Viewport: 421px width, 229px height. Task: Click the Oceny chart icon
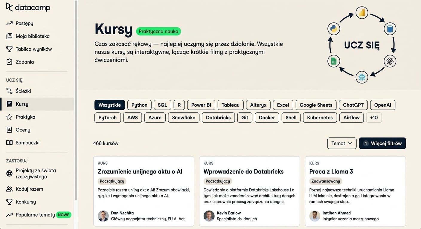[9, 130]
